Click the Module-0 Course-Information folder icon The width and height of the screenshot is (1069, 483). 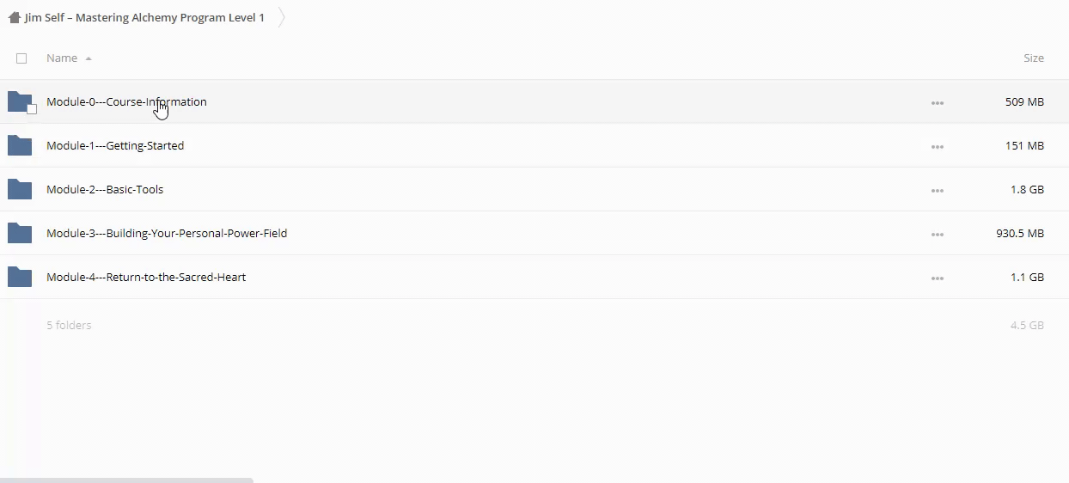[x=19, y=101]
